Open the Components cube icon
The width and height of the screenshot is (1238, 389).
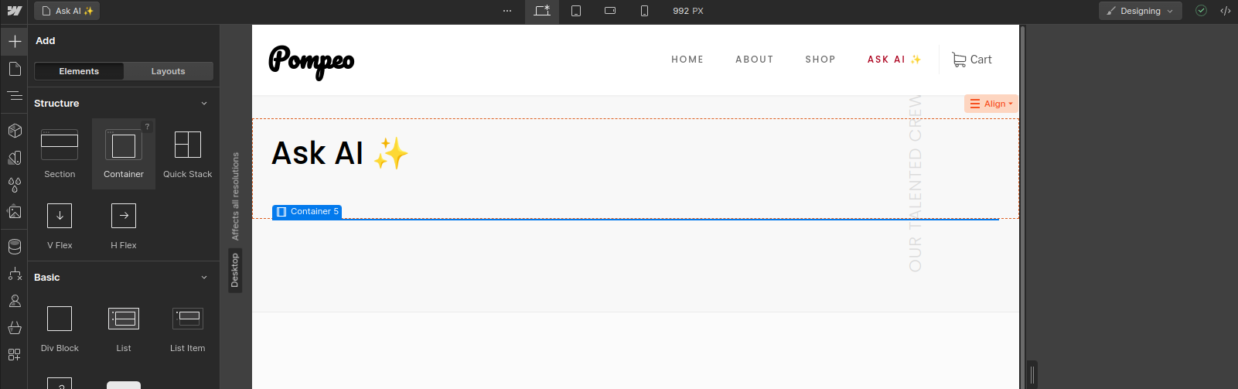pyautogui.click(x=15, y=131)
